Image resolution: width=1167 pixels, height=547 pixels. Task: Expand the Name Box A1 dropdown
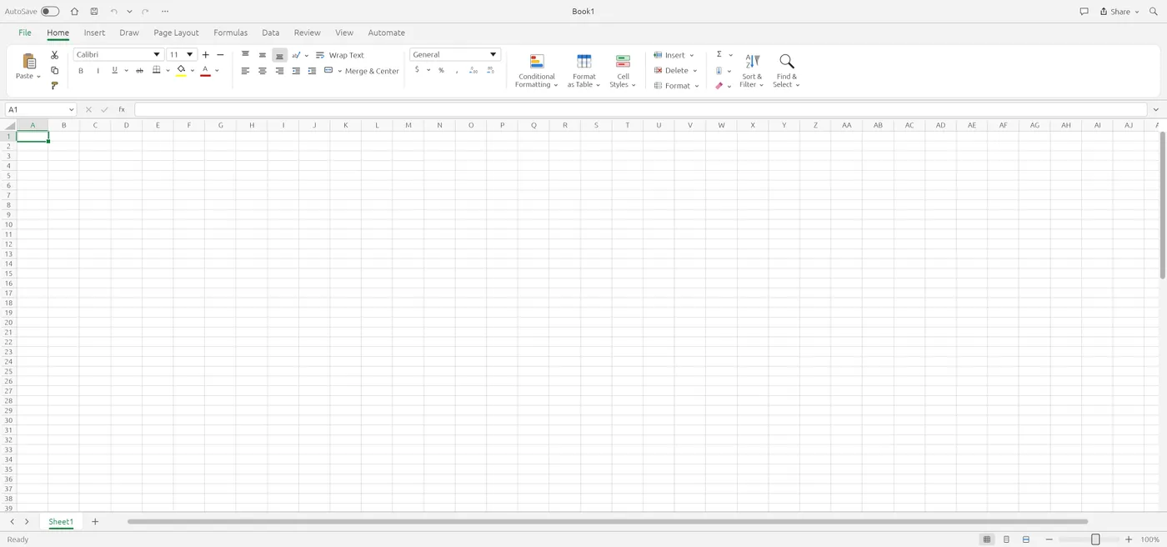[70, 110]
